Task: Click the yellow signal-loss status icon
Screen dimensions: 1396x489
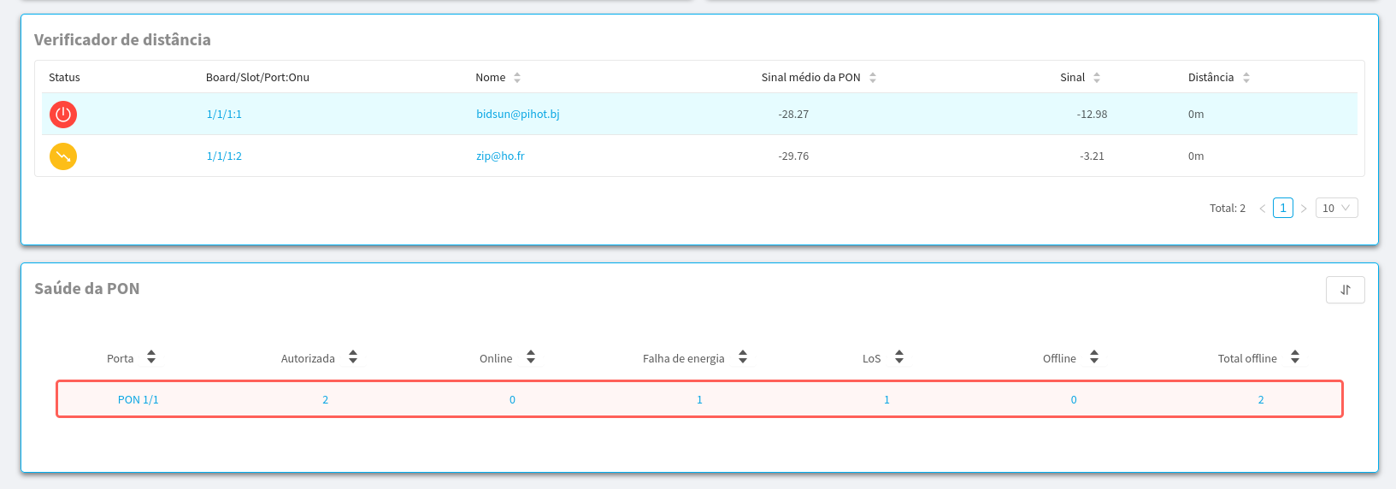Action: point(63,156)
